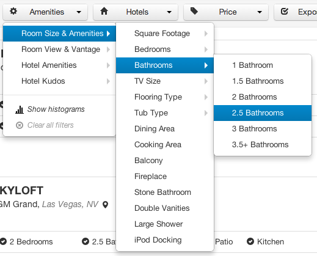
Task: Click the home icon on Hotels button
Action: 104,11
